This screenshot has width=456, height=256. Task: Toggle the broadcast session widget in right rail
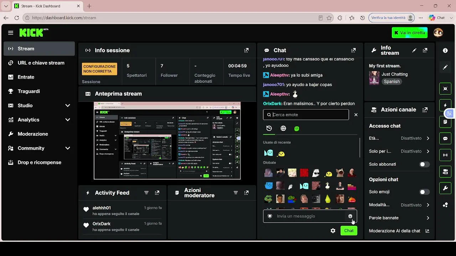pyautogui.click(x=445, y=155)
